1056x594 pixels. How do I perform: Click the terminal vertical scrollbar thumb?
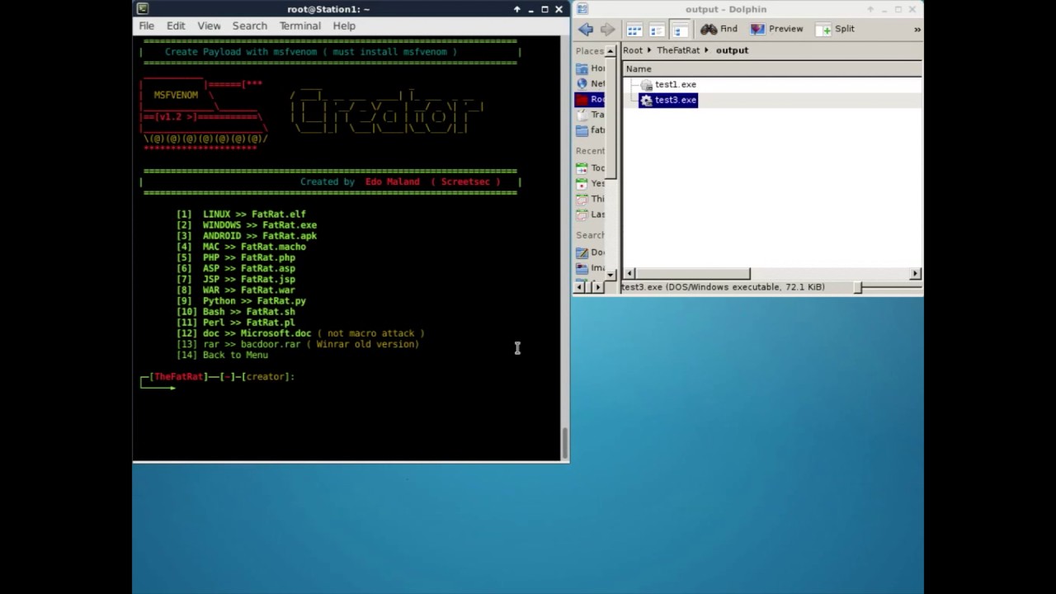click(565, 443)
